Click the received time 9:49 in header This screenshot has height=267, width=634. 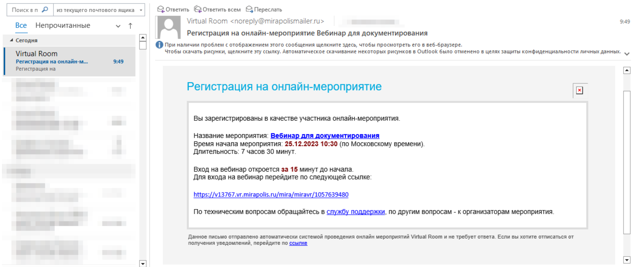click(625, 22)
